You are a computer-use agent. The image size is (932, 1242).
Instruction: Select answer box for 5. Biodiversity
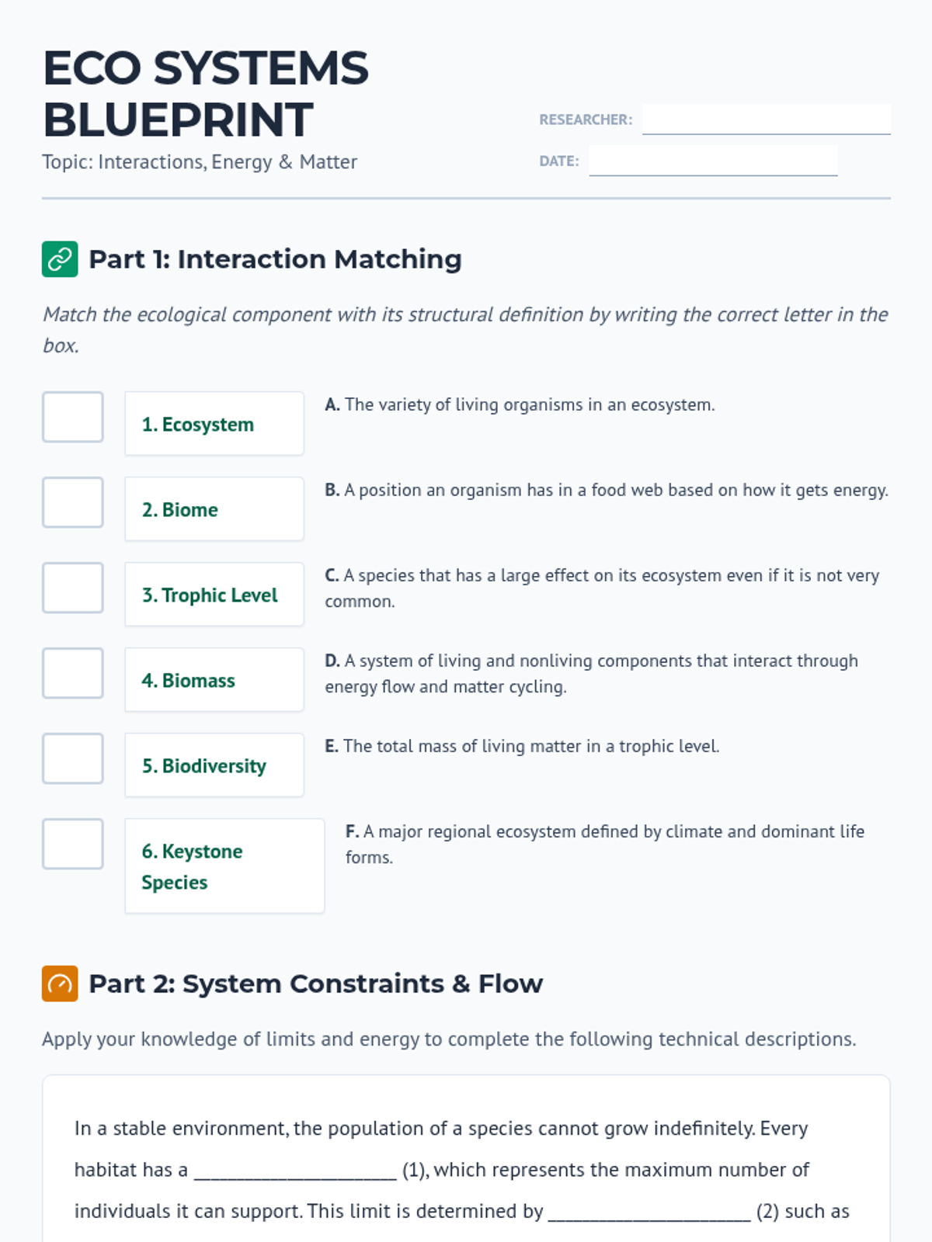pyautogui.click(x=73, y=758)
